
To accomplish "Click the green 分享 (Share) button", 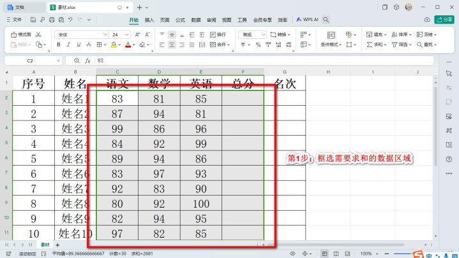I will point(444,20).
